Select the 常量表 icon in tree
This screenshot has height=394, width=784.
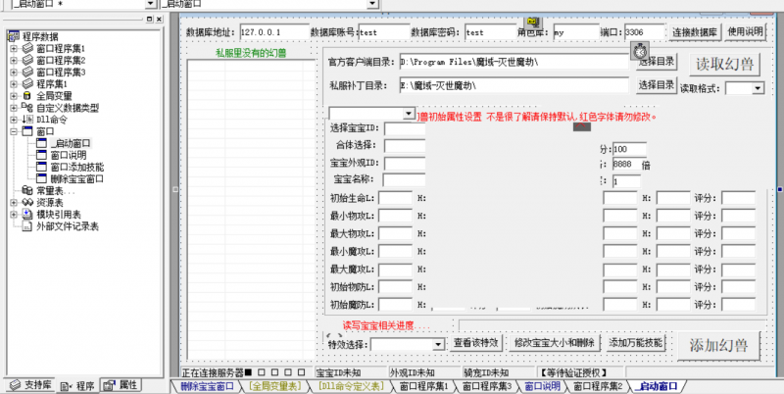tap(27, 190)
